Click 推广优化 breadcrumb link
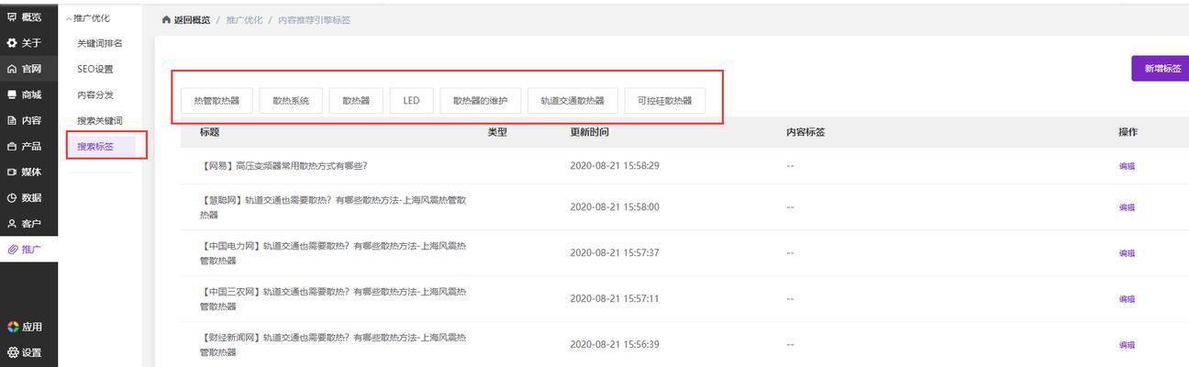Image resolution: width=1189 pixels, height=367 pixels. (x=243, y=20)
